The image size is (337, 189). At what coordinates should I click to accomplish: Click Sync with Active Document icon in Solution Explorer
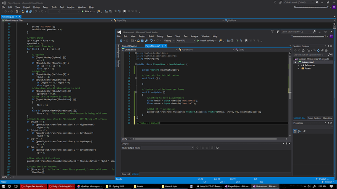(x=314, y=51)
